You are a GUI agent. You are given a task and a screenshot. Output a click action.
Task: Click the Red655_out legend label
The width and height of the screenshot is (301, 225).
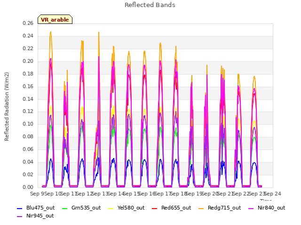click(176, 208)
